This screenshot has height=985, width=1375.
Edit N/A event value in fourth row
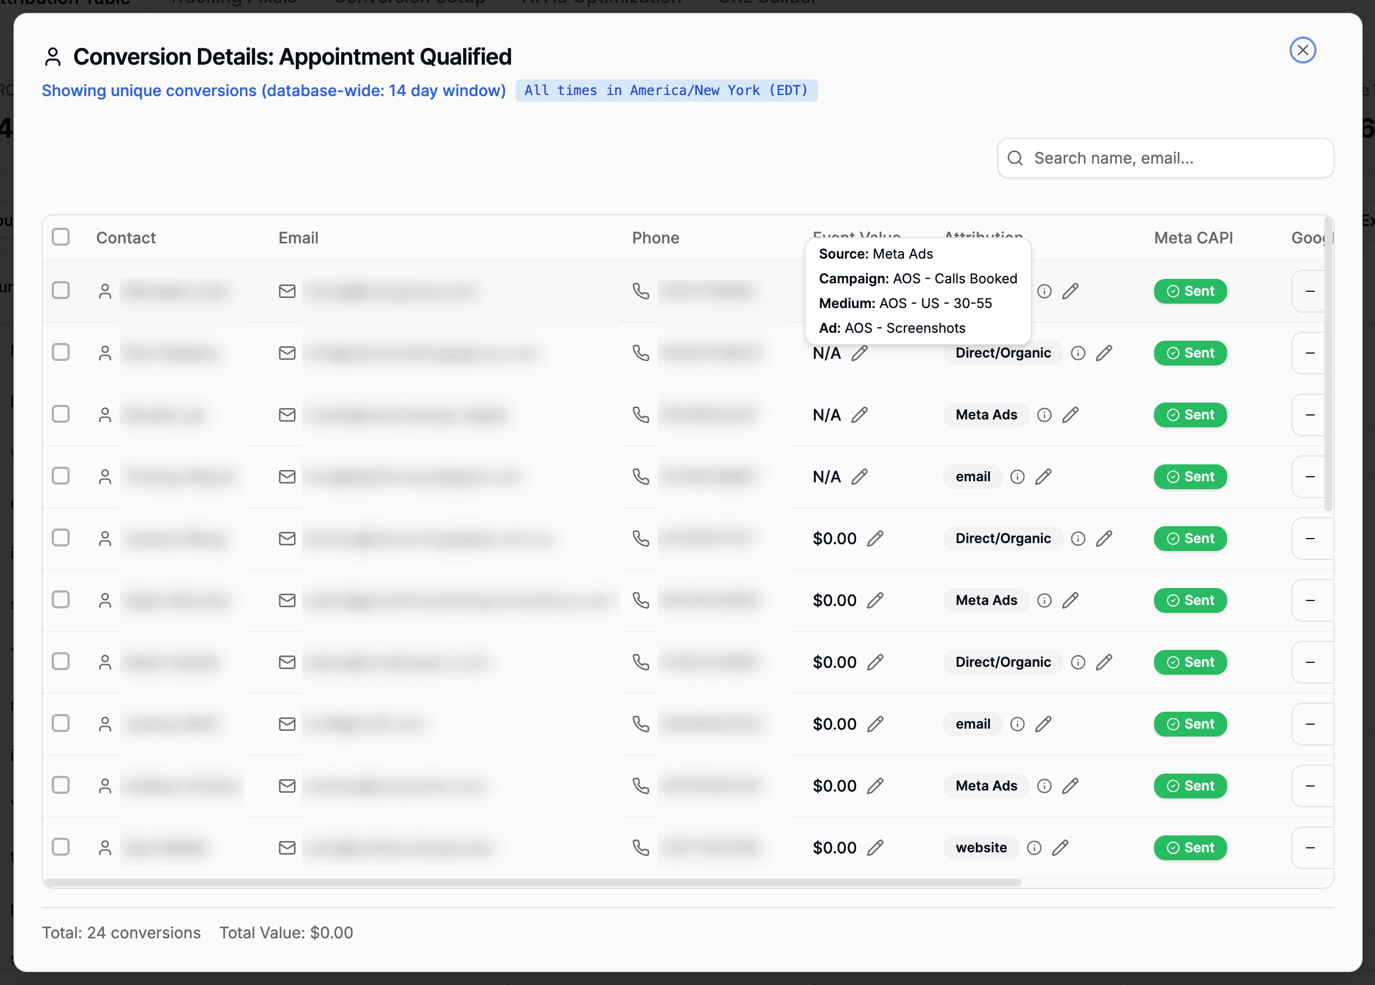point(859,476)
